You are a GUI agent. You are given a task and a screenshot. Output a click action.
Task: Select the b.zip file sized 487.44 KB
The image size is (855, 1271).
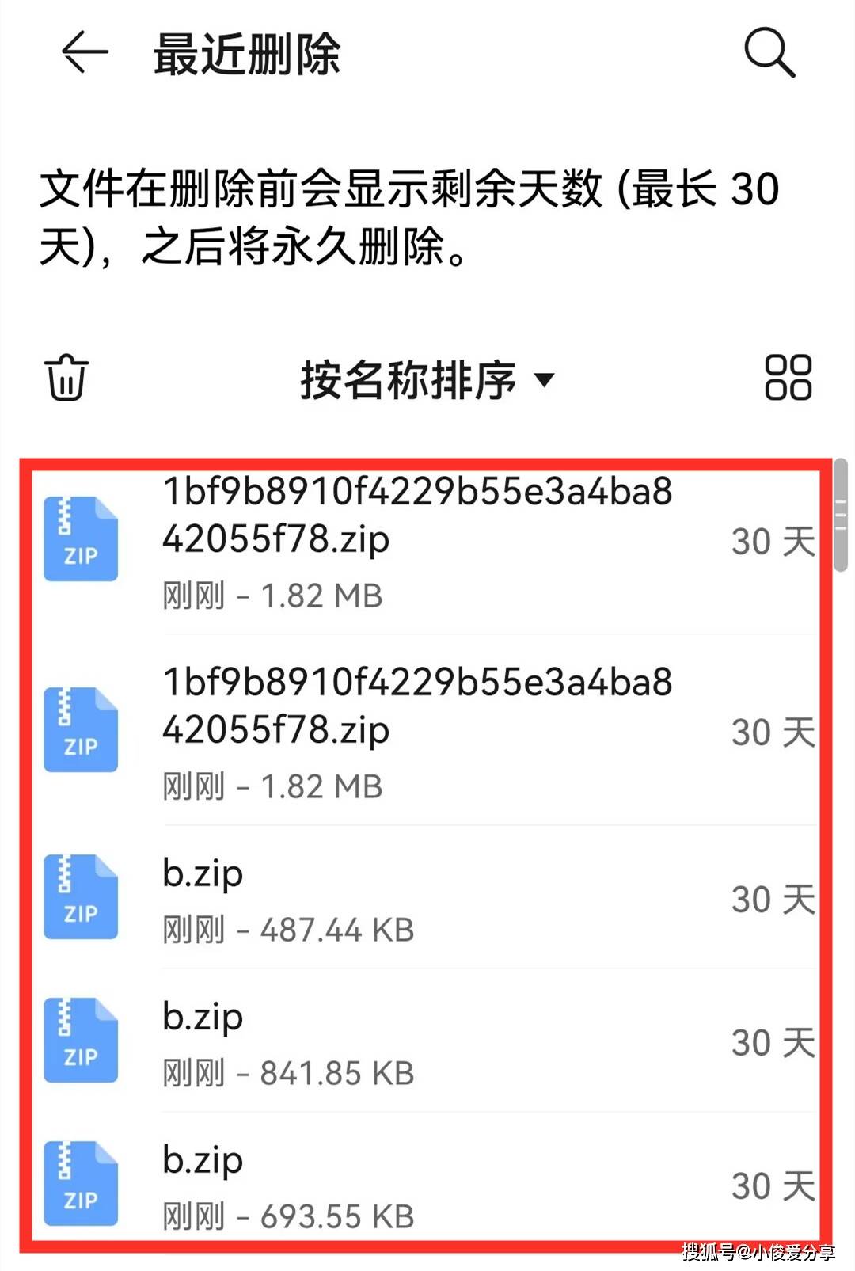[x=427, y=897]
